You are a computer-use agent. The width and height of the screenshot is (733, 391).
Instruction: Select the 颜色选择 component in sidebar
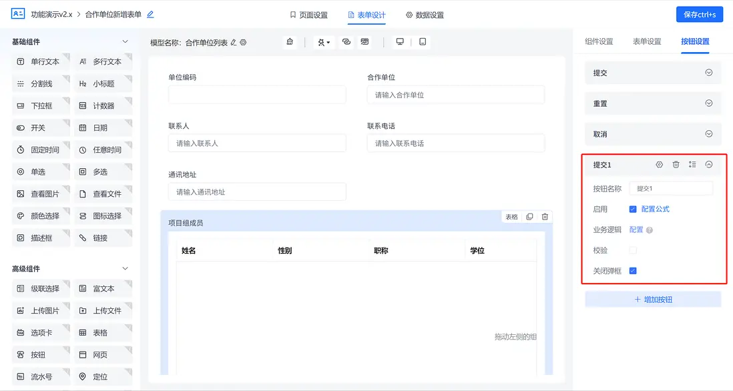(x=41, y=216)
